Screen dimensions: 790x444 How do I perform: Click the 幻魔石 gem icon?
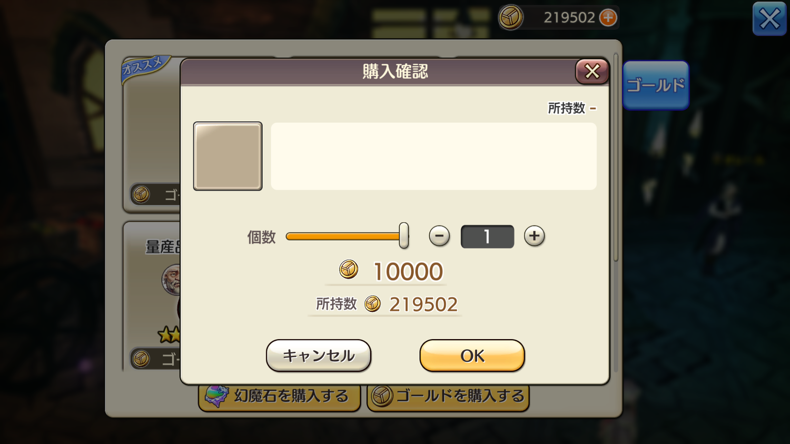click(x=216, y=396)
